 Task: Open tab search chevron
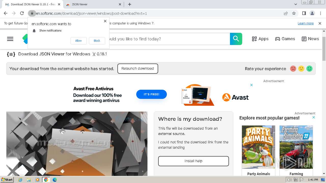pos(296,4)
